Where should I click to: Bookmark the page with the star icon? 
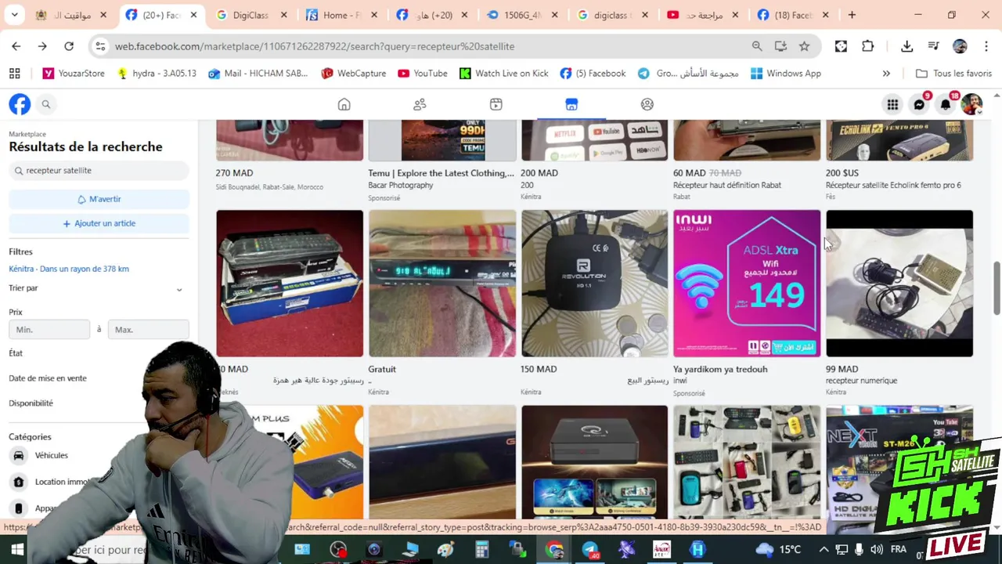(x=804, y=46)
